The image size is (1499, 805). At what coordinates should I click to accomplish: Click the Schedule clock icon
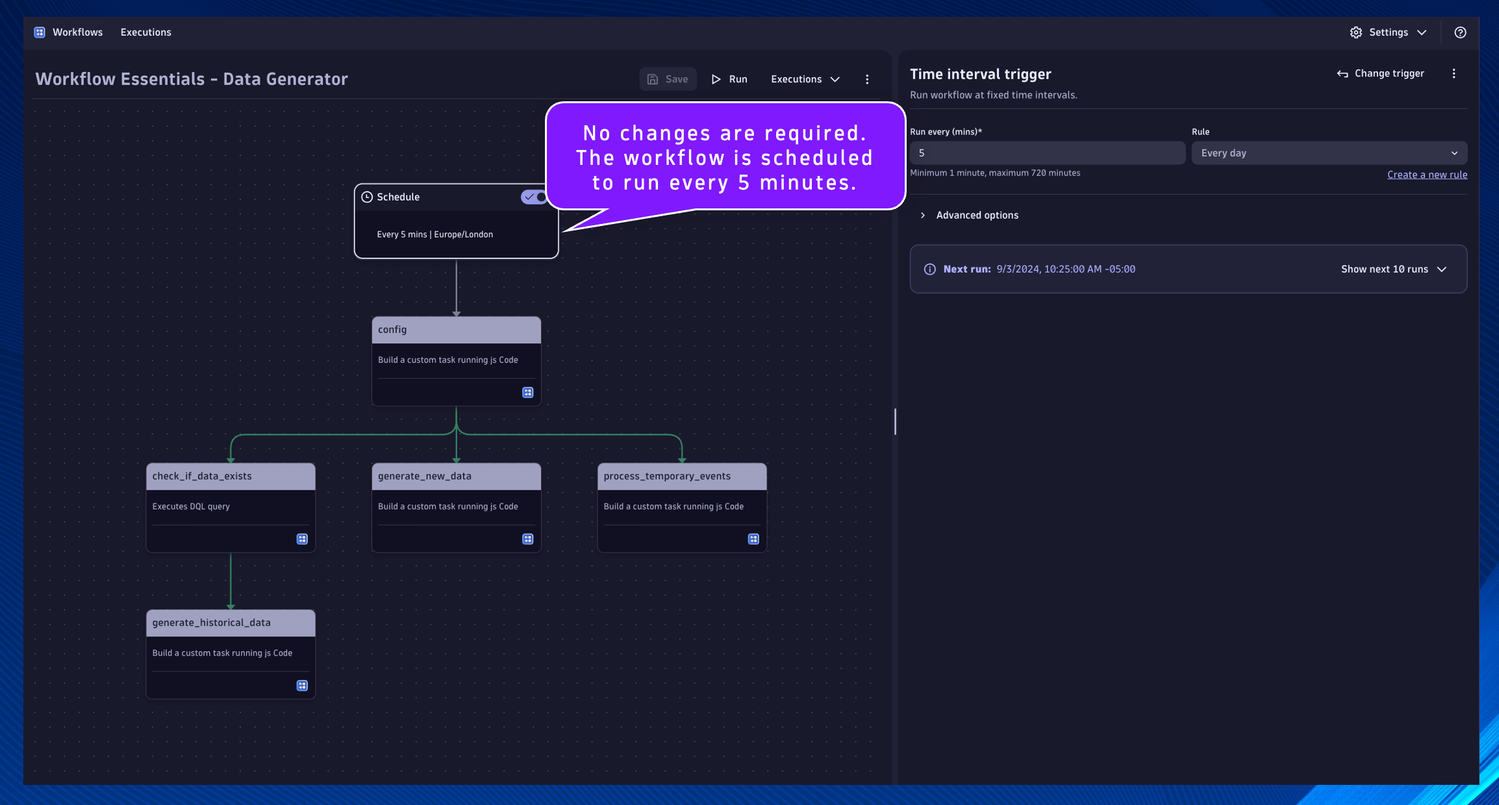coord(367,197)
